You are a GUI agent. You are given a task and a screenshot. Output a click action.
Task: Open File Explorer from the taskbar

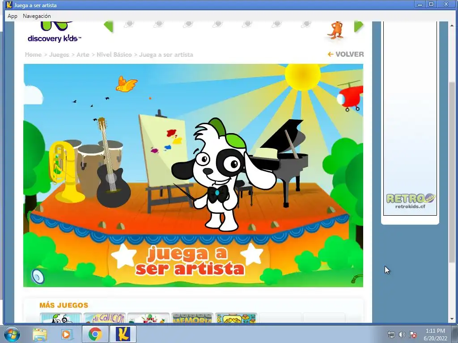coord(39,334)
